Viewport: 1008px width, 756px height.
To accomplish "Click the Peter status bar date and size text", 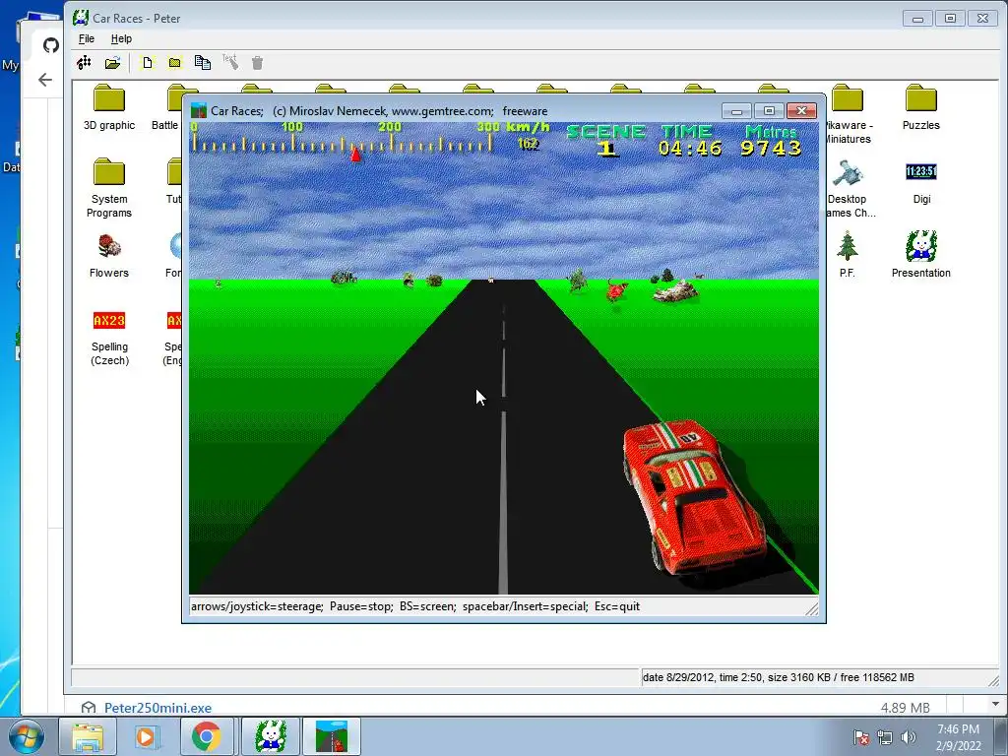I will (778, 677).
